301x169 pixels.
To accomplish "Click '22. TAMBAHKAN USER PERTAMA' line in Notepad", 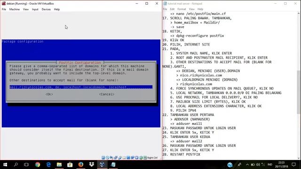I will [188, 115].
